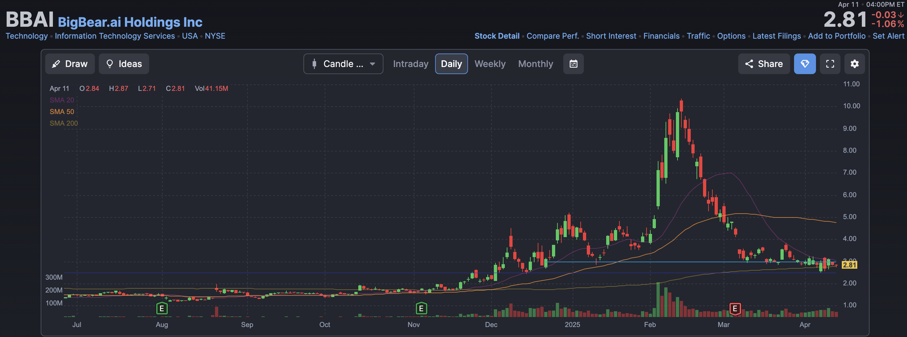The image size is (907, 337).
Task: Open the Latest Filings link
Action: 776,36
